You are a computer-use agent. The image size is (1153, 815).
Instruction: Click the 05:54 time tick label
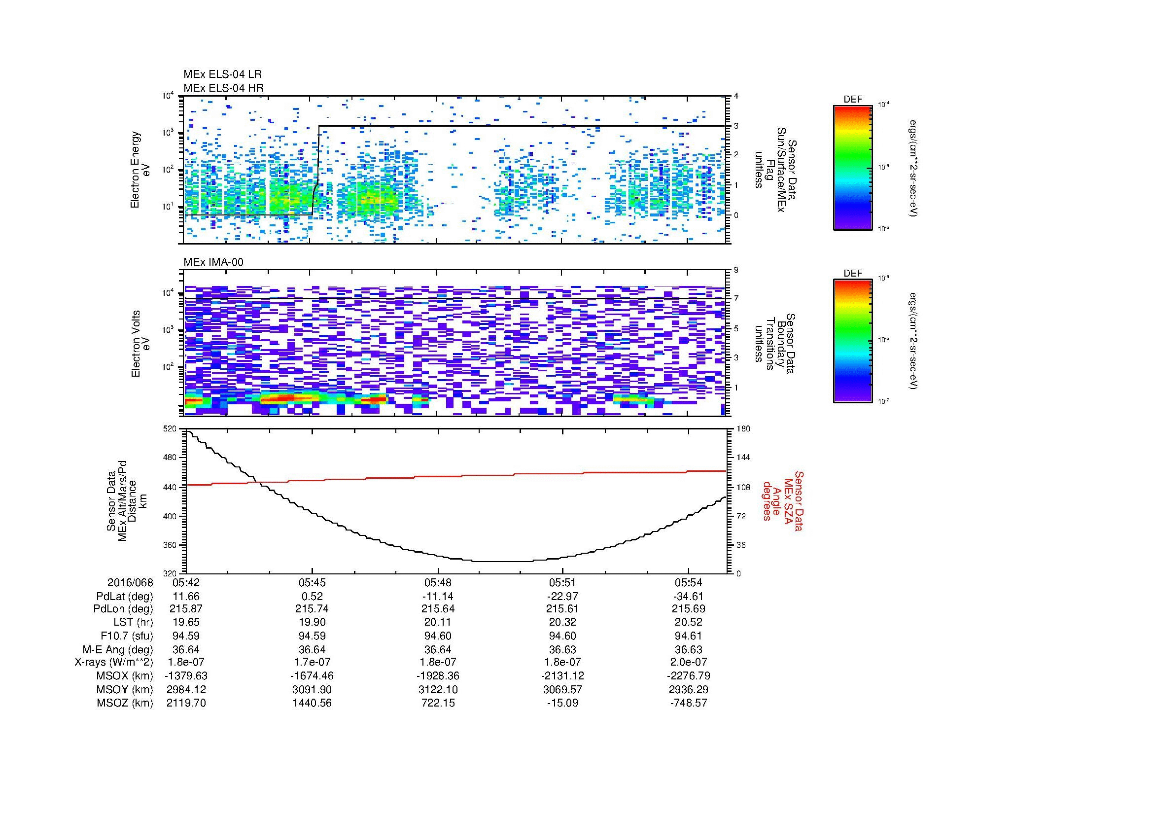(689, 583)
